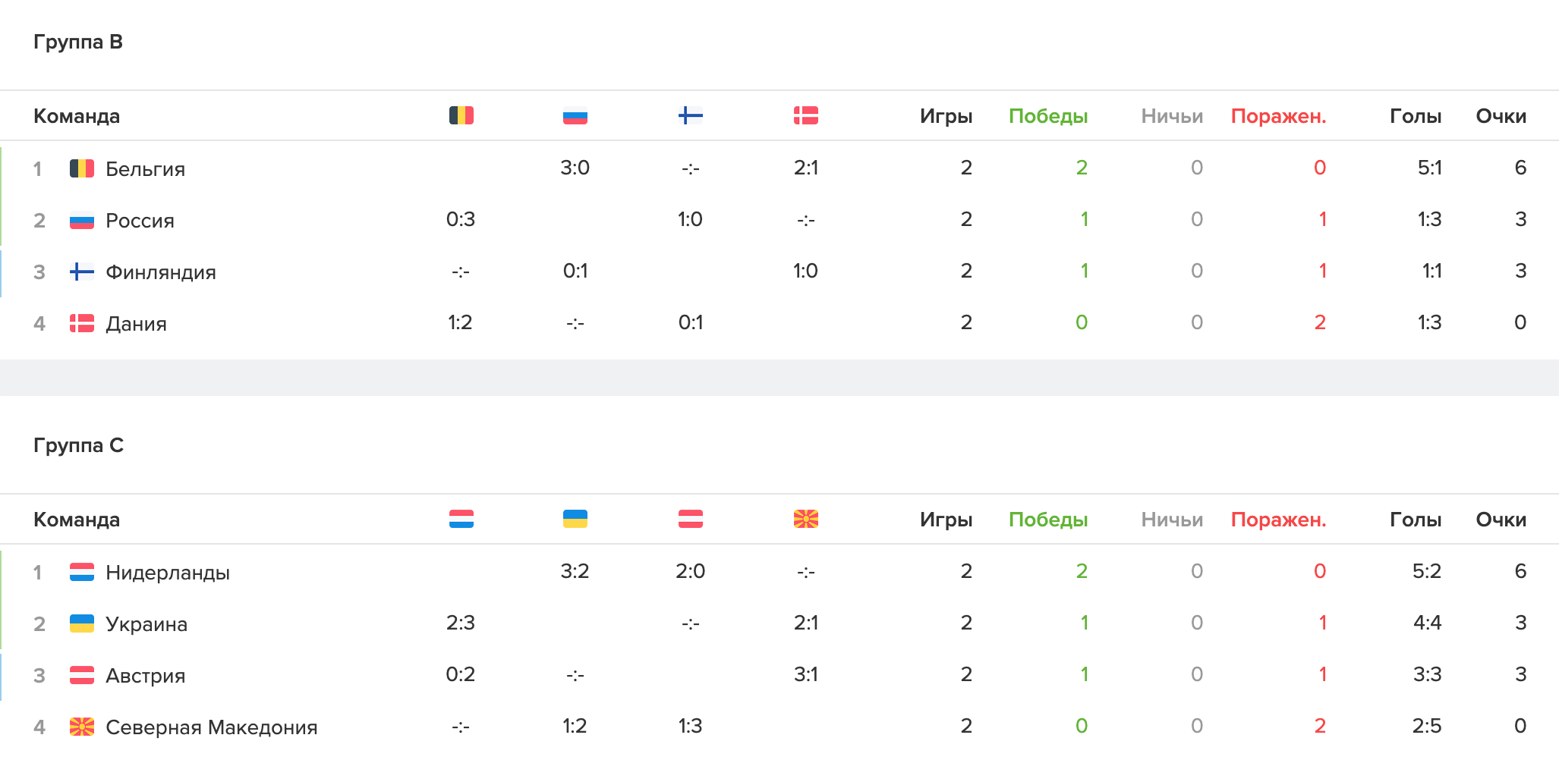The width and height of the screenshot is (1559, 760).
Task: Select the Дания team row name
Action: (136, 323)
